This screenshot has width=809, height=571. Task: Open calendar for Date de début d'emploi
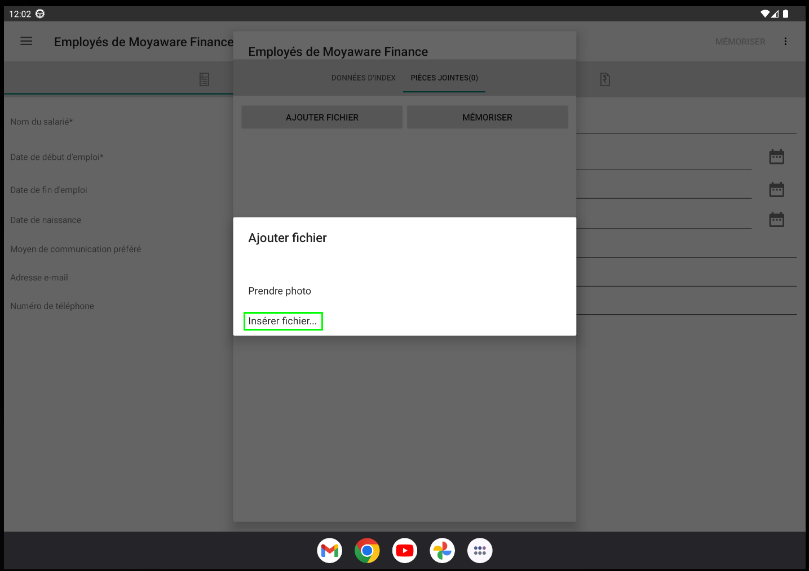[x=777, y=157]
